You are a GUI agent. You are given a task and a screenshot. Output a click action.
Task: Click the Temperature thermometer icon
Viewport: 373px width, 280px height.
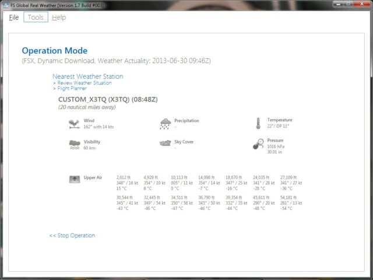tap(257, 123)
